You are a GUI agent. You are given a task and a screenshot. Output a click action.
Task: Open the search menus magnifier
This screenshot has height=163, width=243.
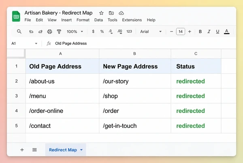tap(19, 31)
